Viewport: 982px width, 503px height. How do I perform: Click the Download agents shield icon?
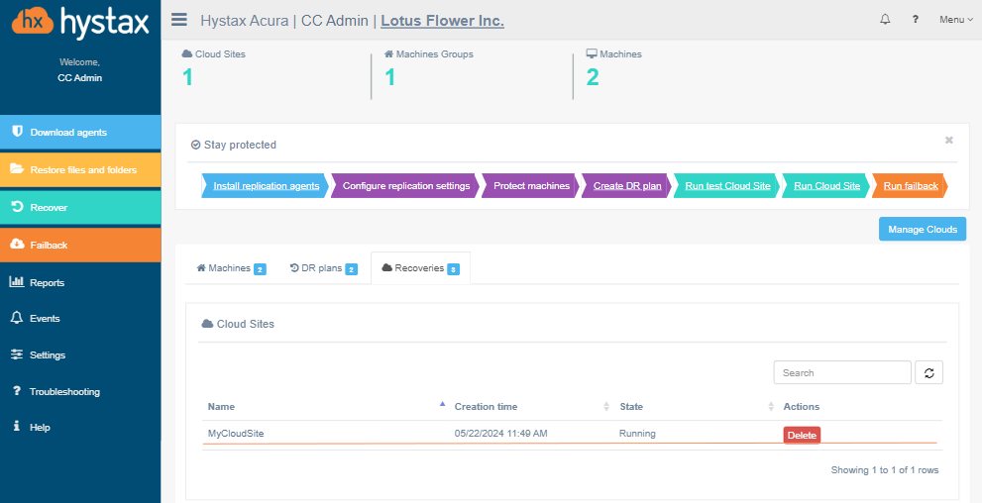(17, 132)
